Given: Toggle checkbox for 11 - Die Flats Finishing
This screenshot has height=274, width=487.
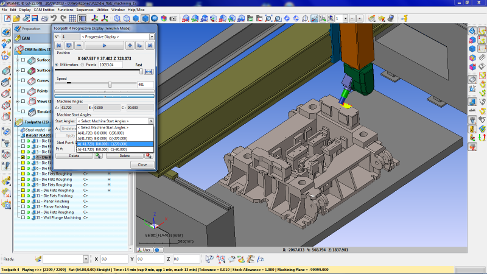Looking at the screenshot, I should [x=23, y=195].
